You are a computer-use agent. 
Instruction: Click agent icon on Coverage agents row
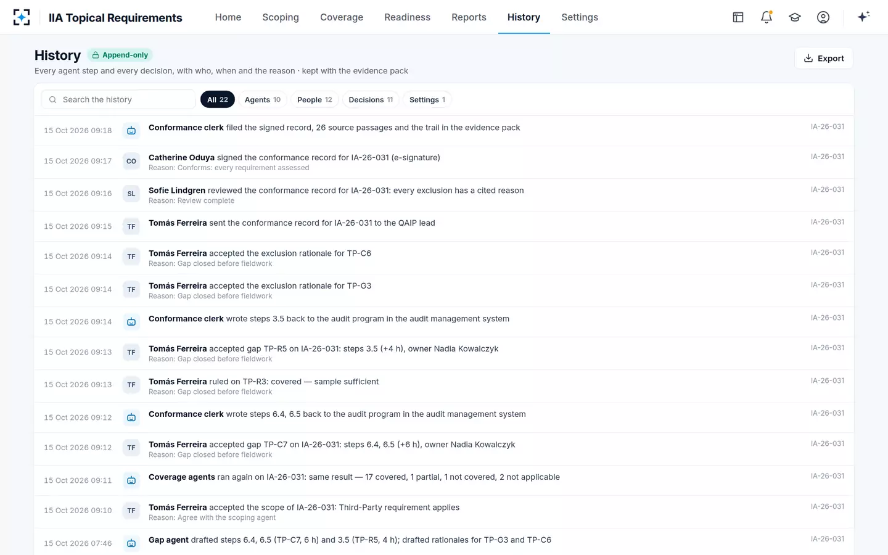(131, 480)
